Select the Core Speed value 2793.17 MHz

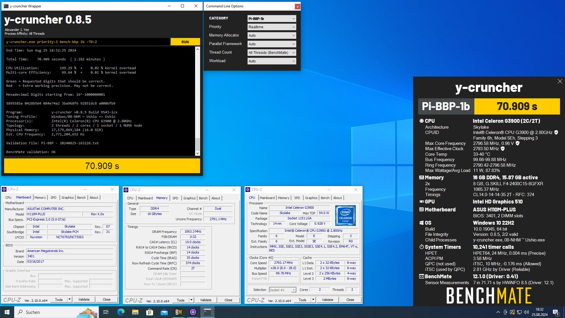pos(283,263)
